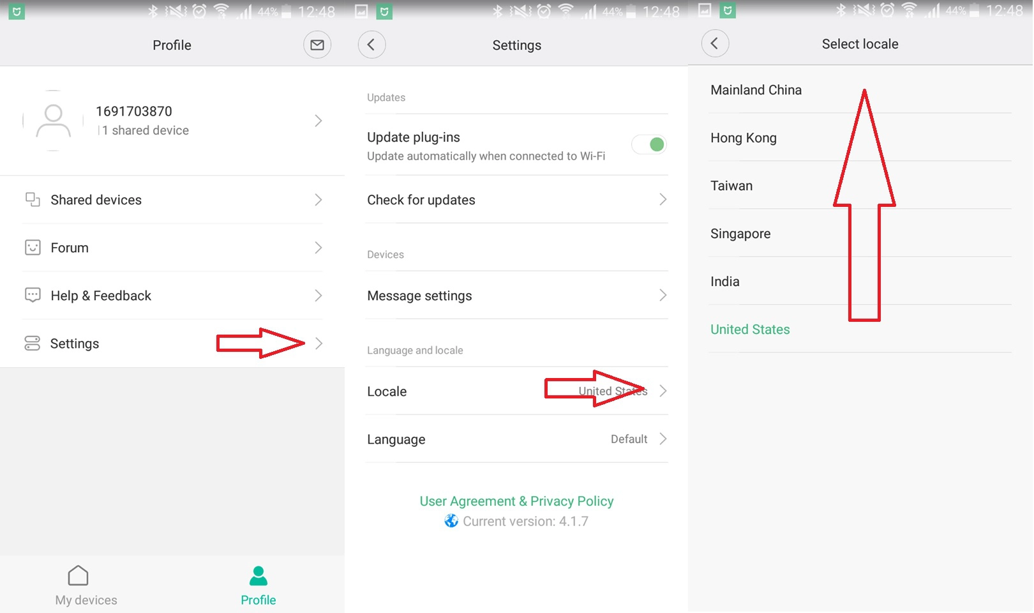Image resolution: width=1034 pixels, height=613 pixels.
Task: Tap the Forum smiley icon
Action: (x=33, y=247)
